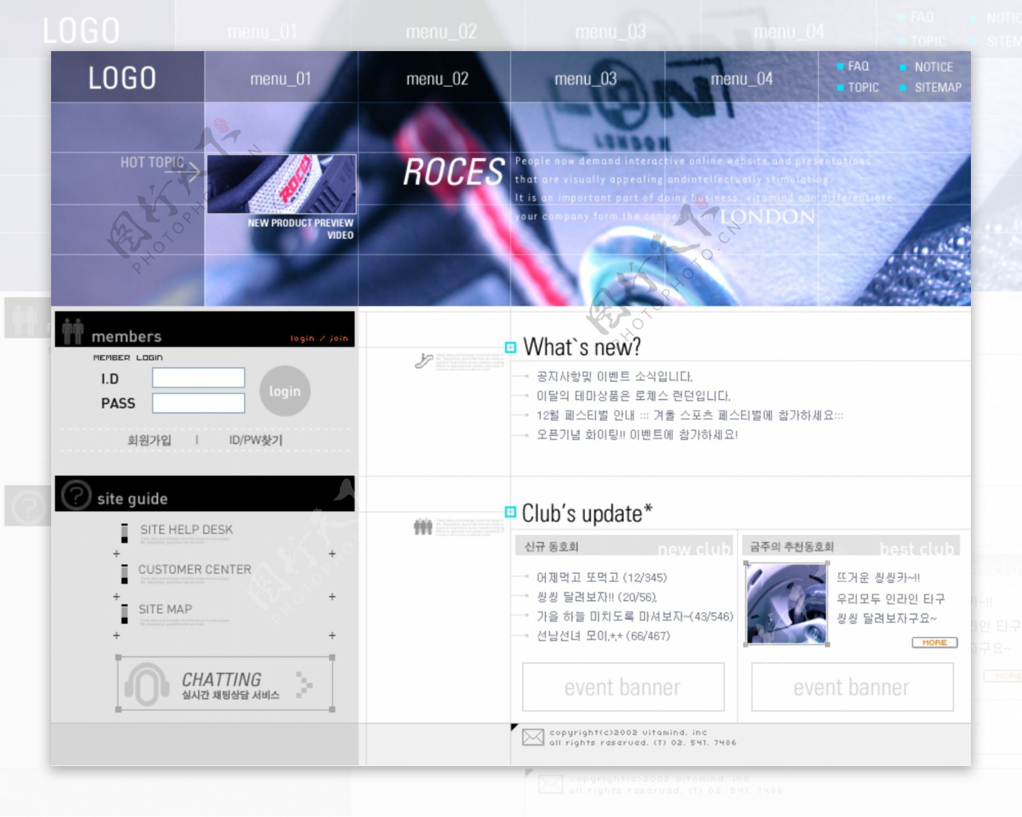The image size is (1022, 817).
Task: Click the login / join link
Action: pos(319,338)
